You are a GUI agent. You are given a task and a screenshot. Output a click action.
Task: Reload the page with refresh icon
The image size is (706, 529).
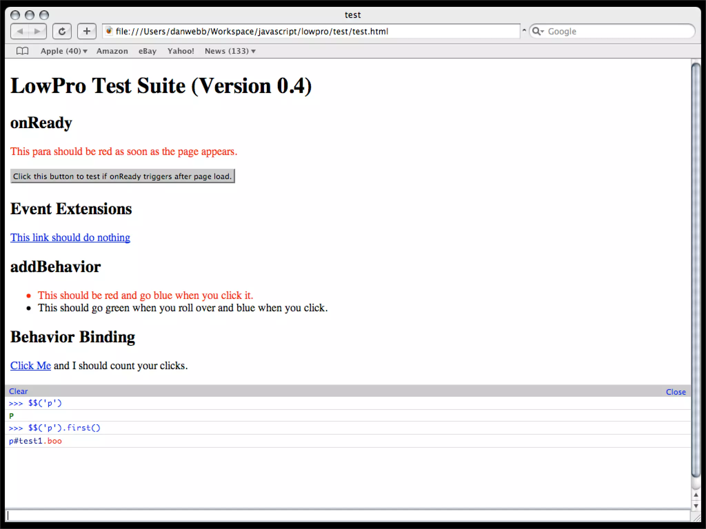(x=62, y=31)
